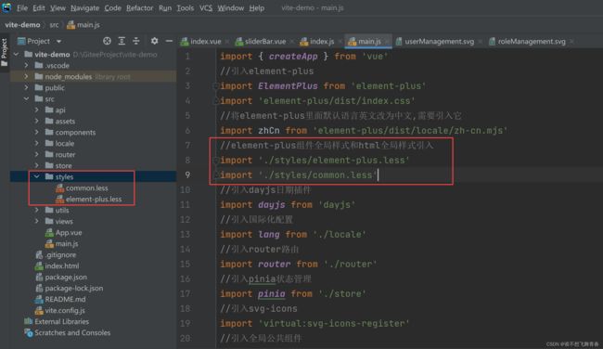Screen dimensions: 603x349
Task: Click the locate file (crosshair) icon in Project panel
Action: (x=107, y=41)
